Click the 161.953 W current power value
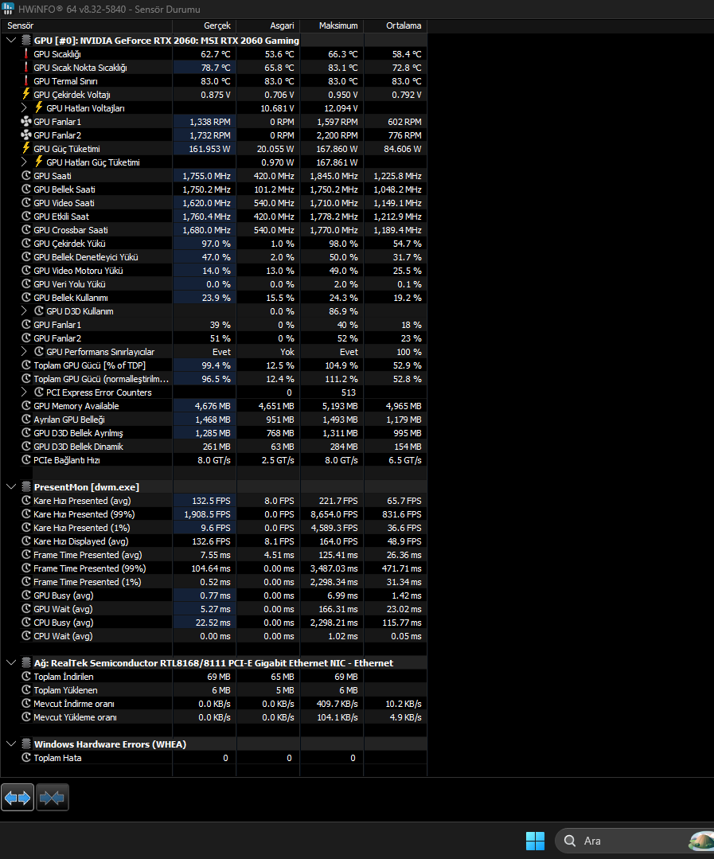 pos(209,148)
